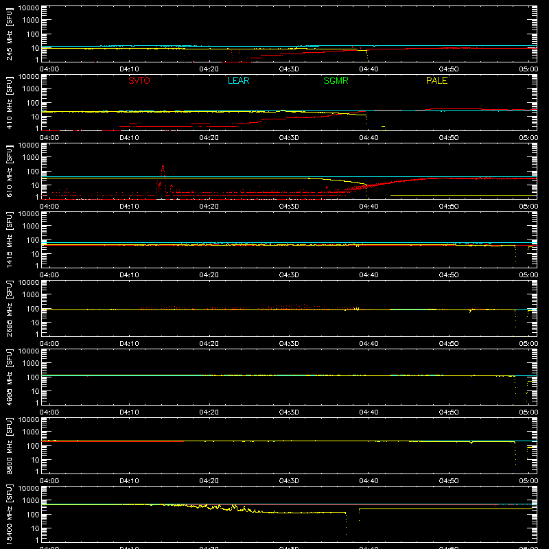This screenshot has height=549, width=549.
Task: Click 04:30 time label under 2695 MHz plot
Action: point(289,344)
